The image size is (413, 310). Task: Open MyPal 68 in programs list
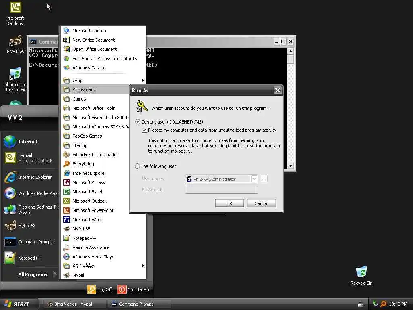103,229
